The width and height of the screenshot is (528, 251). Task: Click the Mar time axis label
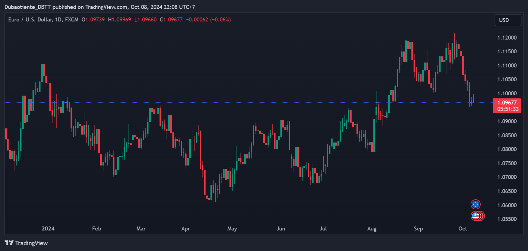[141, 229]
